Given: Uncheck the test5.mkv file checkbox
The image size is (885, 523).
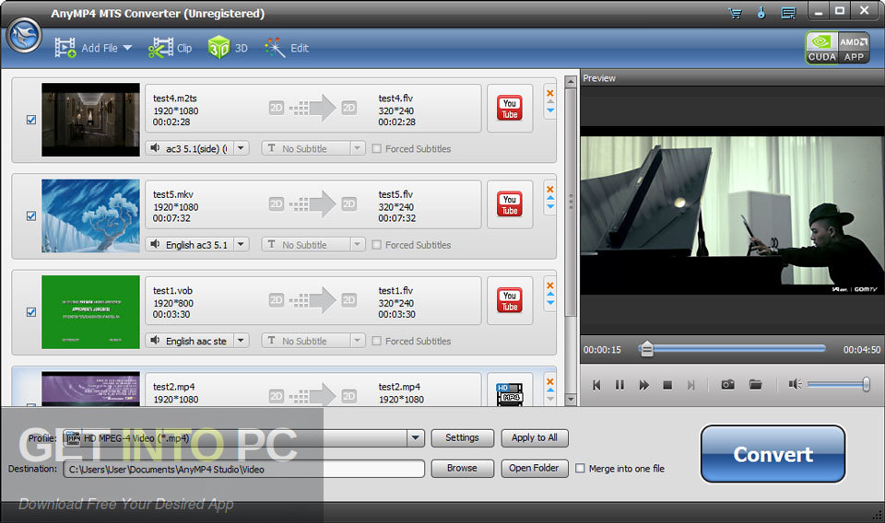Looking at the screenshot, I should 31,215.
